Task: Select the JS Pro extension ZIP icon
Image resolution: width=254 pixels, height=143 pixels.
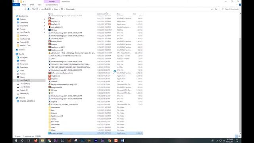Action: pos(50,73)
